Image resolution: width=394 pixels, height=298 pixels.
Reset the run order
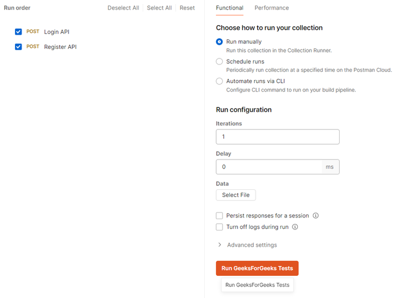(187, 8)
